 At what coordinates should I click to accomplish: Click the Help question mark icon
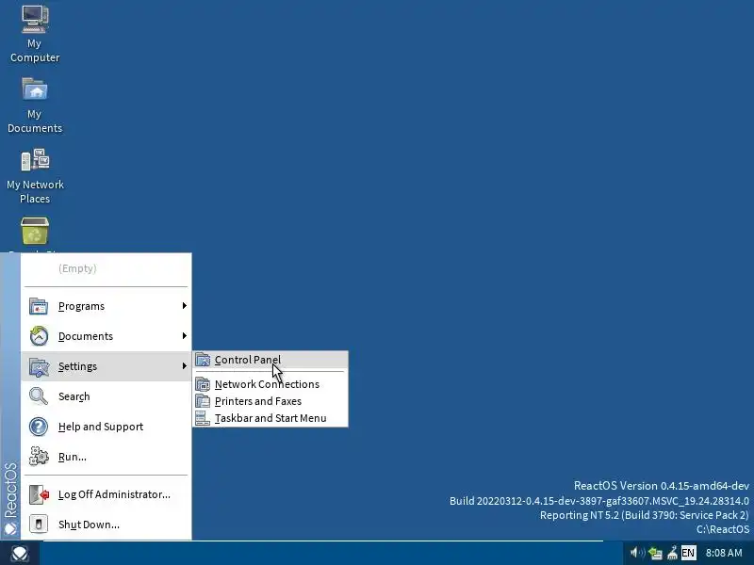tap(39, 427)
